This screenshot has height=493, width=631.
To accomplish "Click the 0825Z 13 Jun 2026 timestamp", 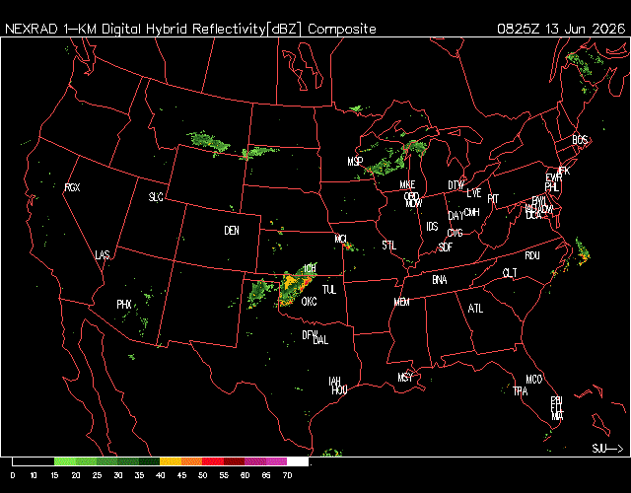I will click(x=561, y=29).
